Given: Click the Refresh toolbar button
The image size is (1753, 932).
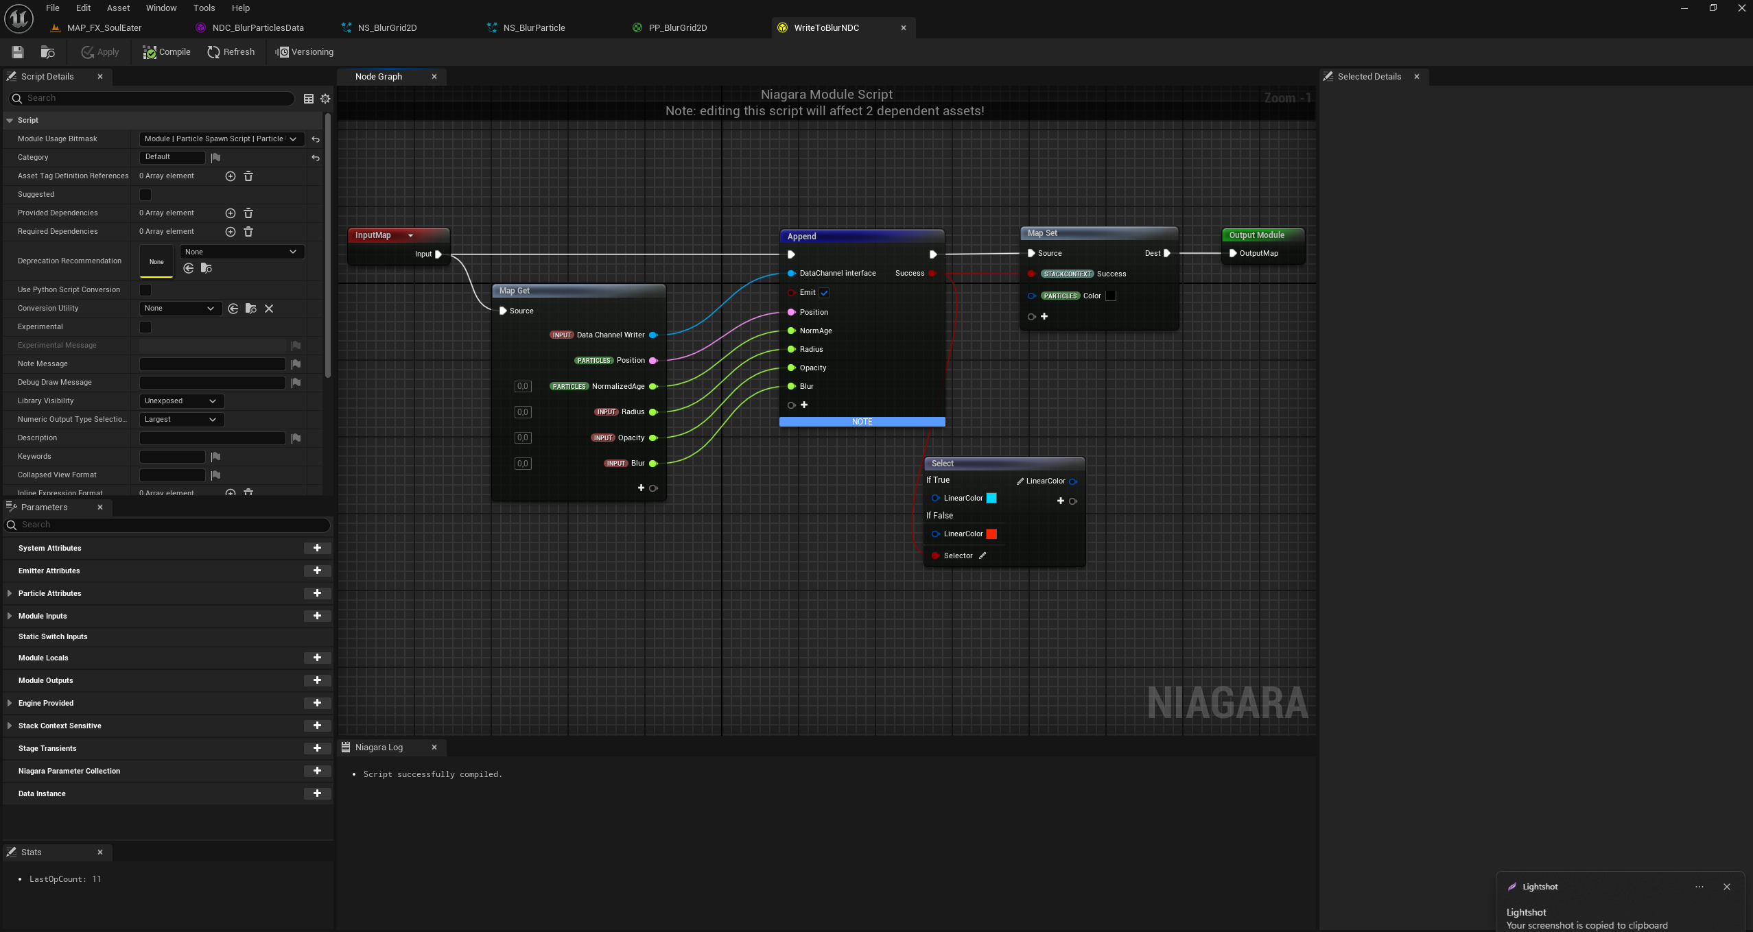Looking at the screenshot, I should point(231,52).
